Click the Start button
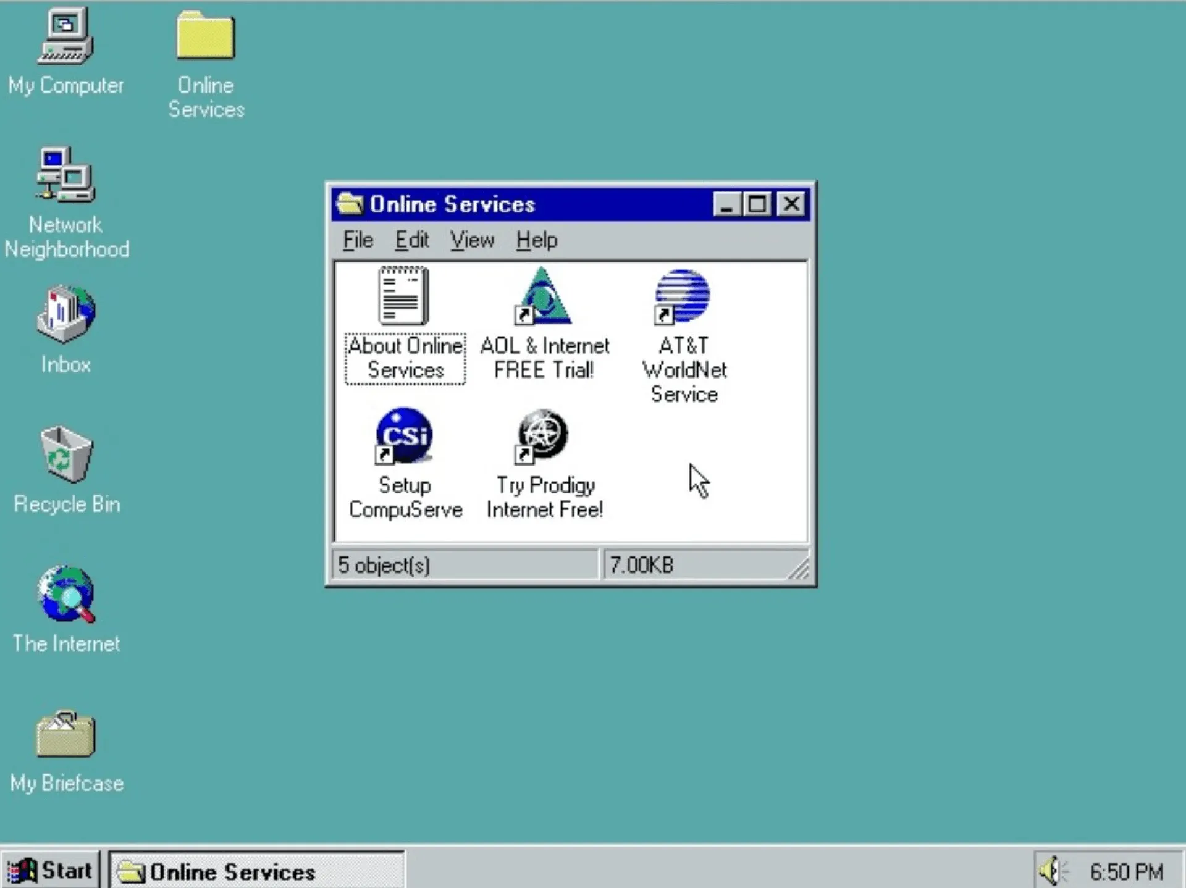 53,871
